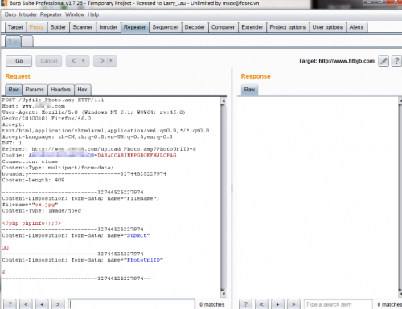
Task: Switch to the Extender tab
Action: point(252,27)
